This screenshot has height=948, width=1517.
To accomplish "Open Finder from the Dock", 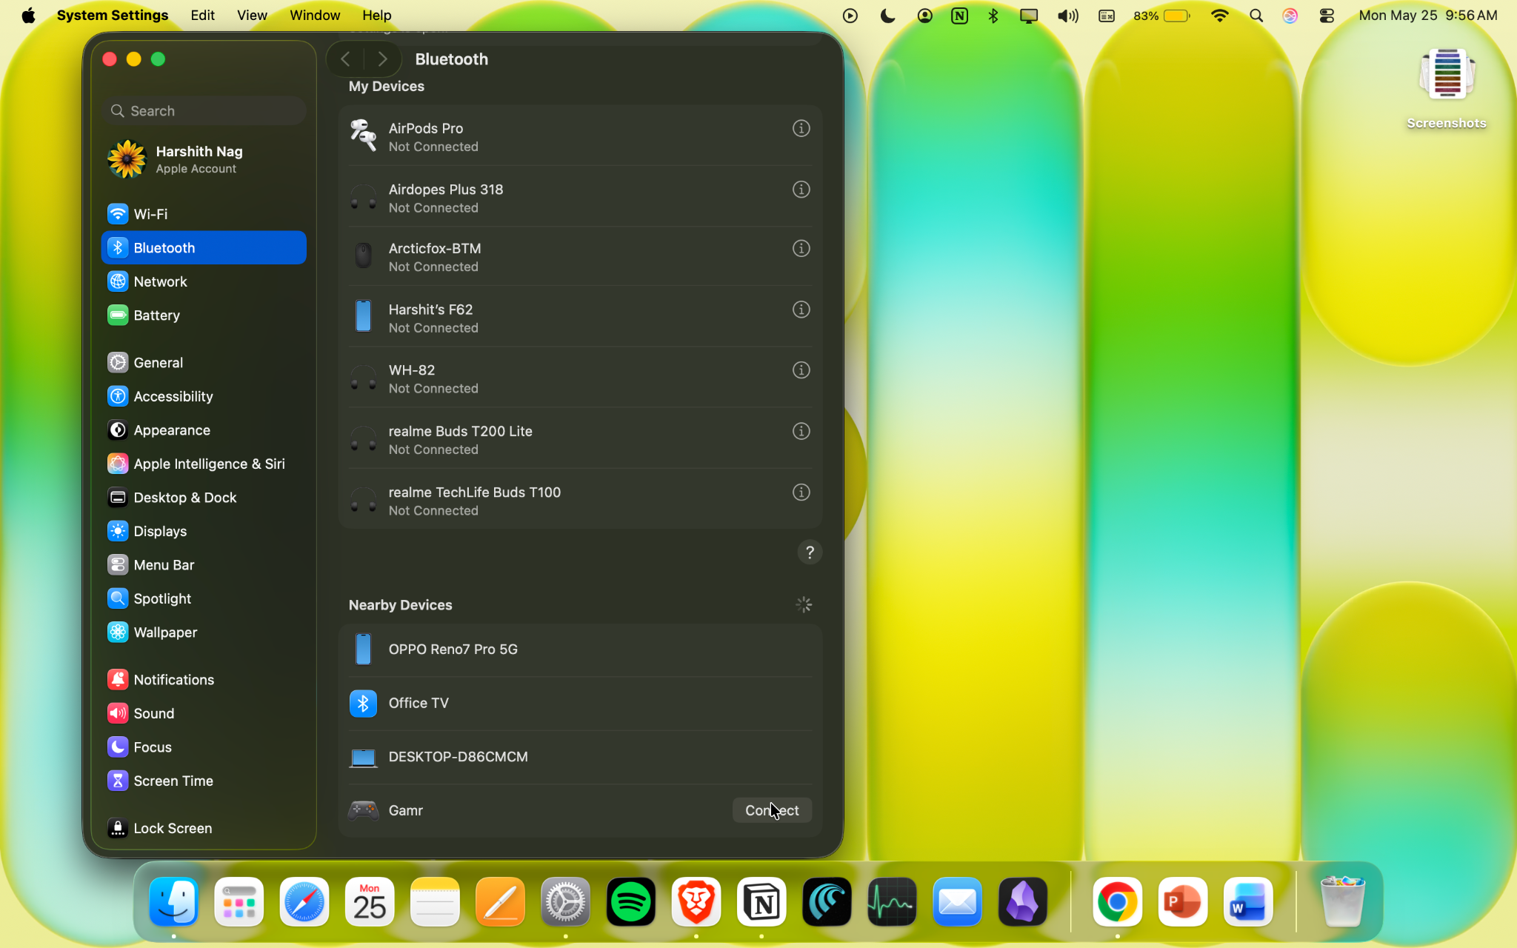I will click(x=174, y=902).
